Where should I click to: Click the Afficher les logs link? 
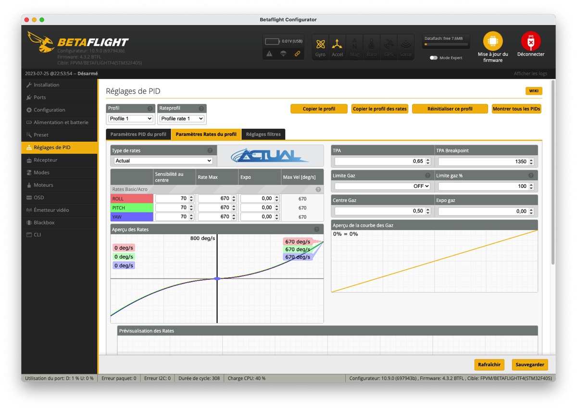coord(530,74)
